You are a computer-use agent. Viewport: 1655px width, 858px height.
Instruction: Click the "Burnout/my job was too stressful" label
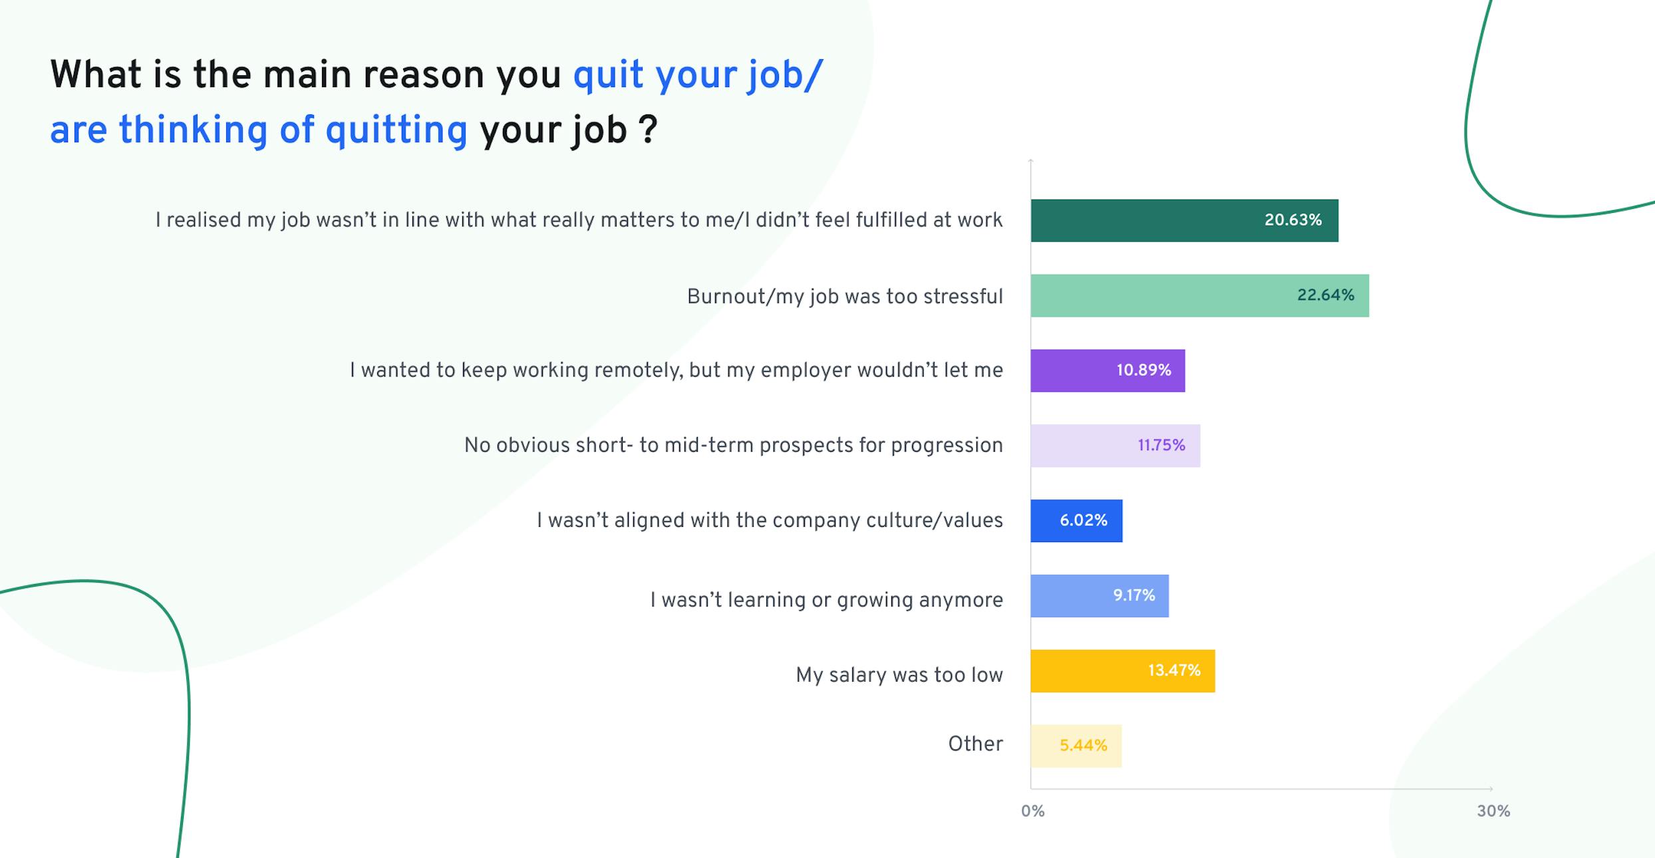pos(844,296)
